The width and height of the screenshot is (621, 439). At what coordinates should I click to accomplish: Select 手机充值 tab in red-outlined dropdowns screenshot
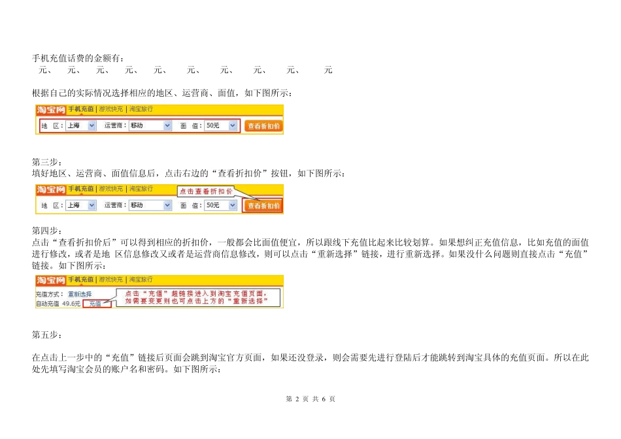tap(81, 109)
